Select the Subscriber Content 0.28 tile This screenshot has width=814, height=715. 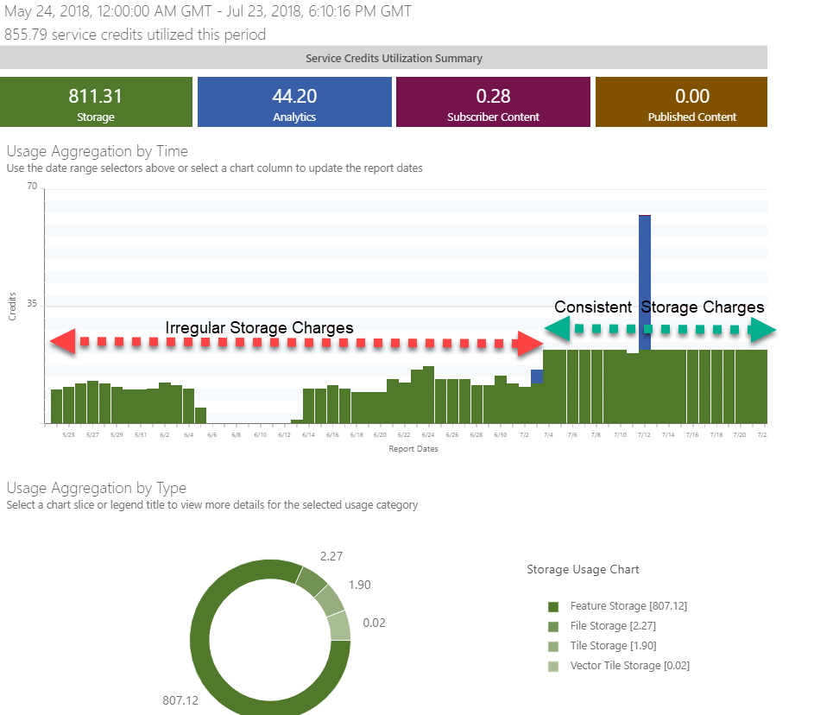[493, 102]
